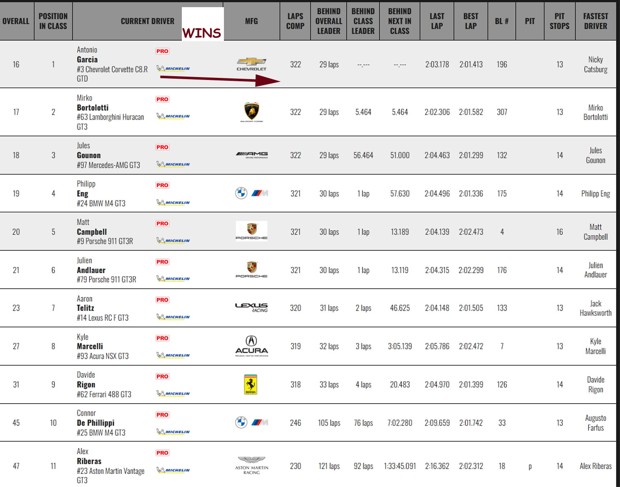Image resolution: width=620 pixels, height=487 pixels.
Task: Click the PRO badge next to Antonio Garcia
Action: [162, 51]
